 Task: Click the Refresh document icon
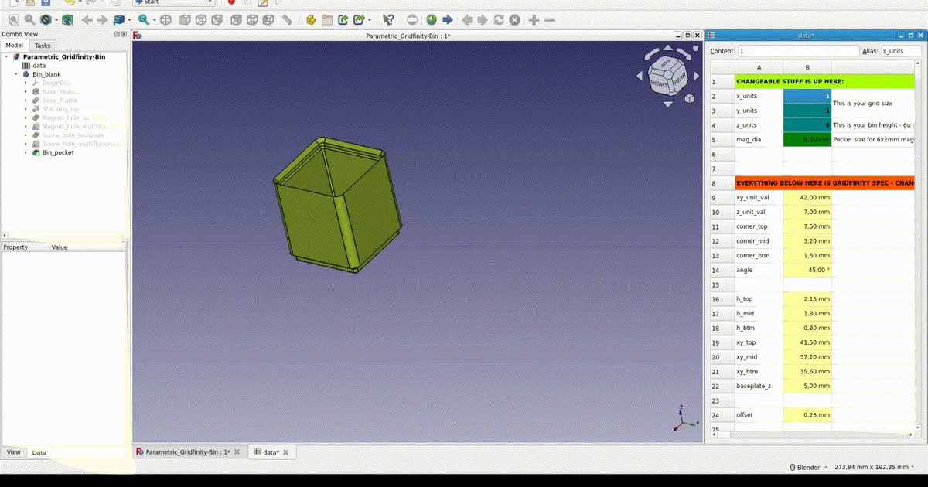[x=497, y=19]
